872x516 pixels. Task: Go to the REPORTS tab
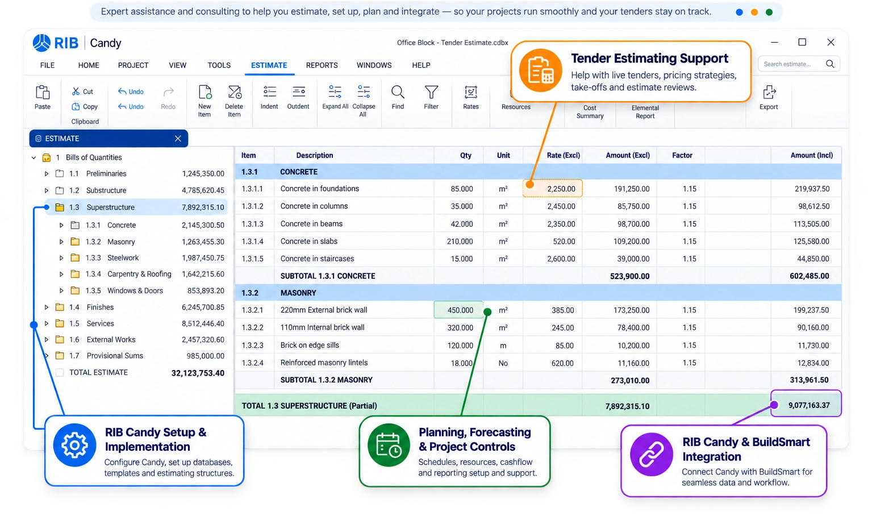click(x=322, y=65)
